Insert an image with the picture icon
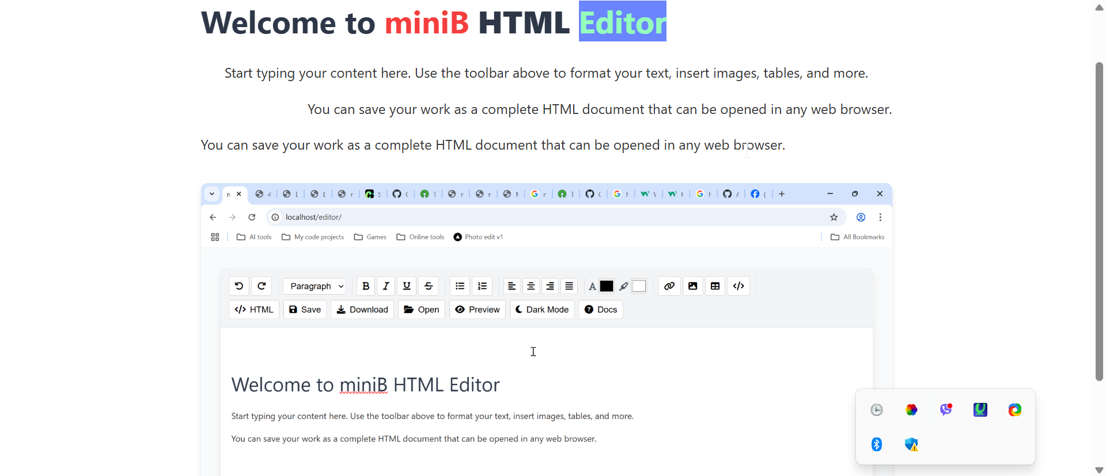 pos(692,286)
